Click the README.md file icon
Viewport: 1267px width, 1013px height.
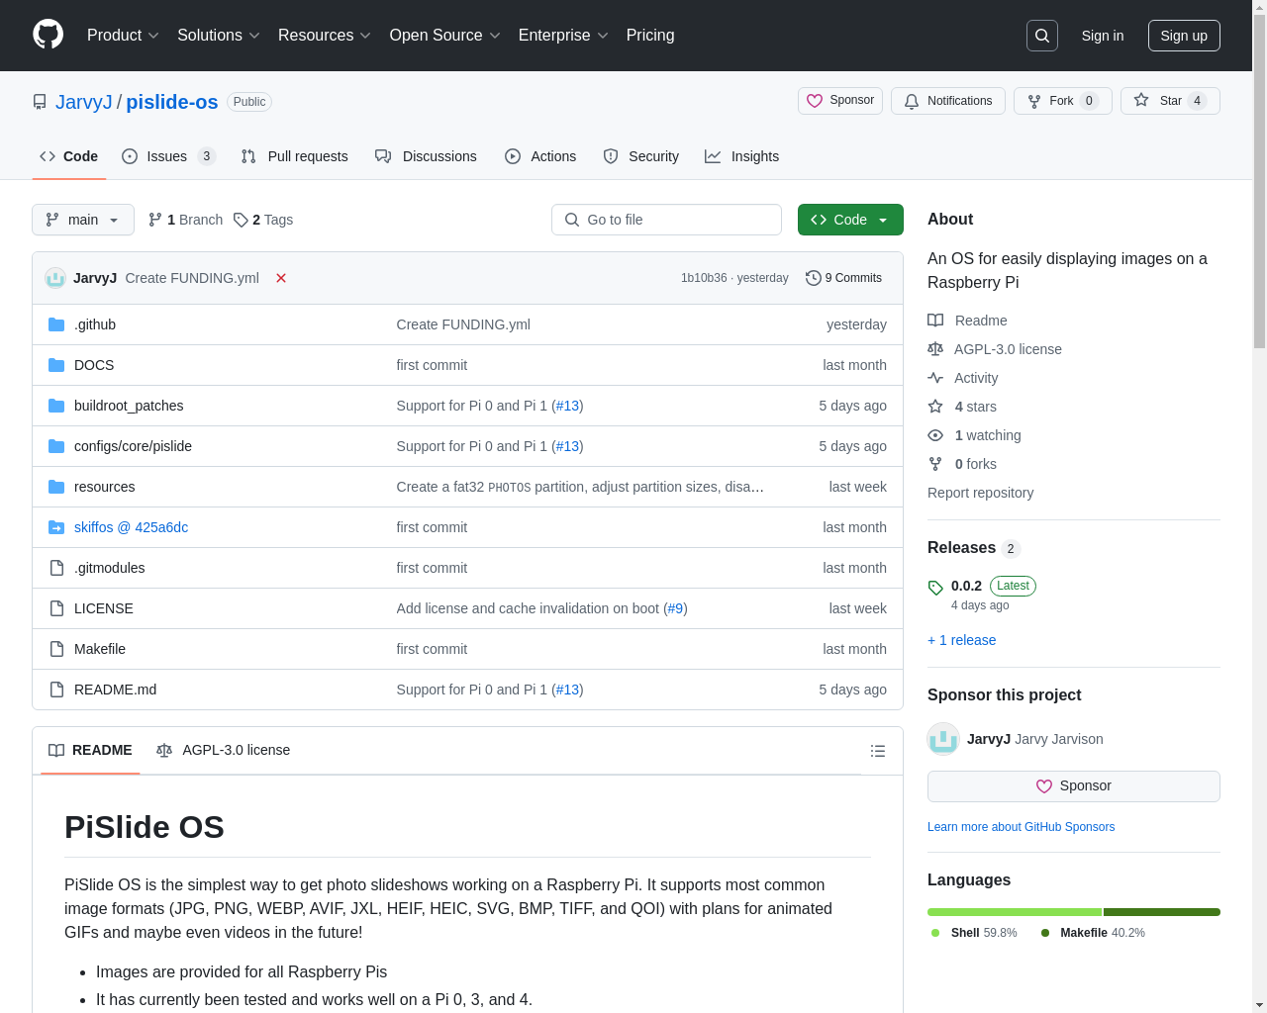(x=56, y=690)
